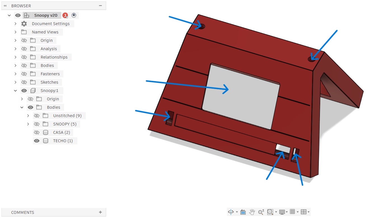This screenshot has height=218, width=370.
Task: Click the Fasteners folder icon
Action: click(33, 74)
